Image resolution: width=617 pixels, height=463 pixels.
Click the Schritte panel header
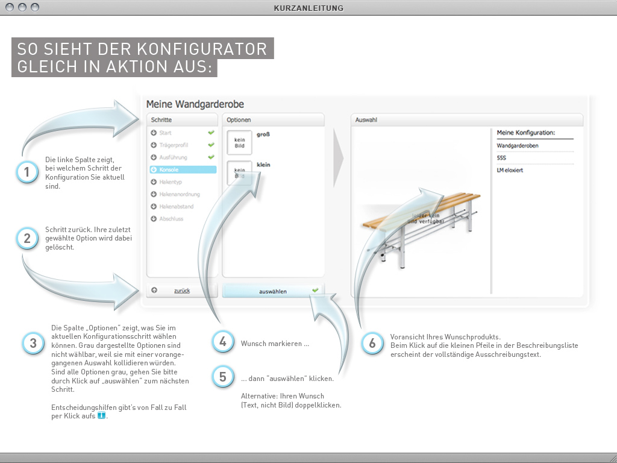click(182, 120)
